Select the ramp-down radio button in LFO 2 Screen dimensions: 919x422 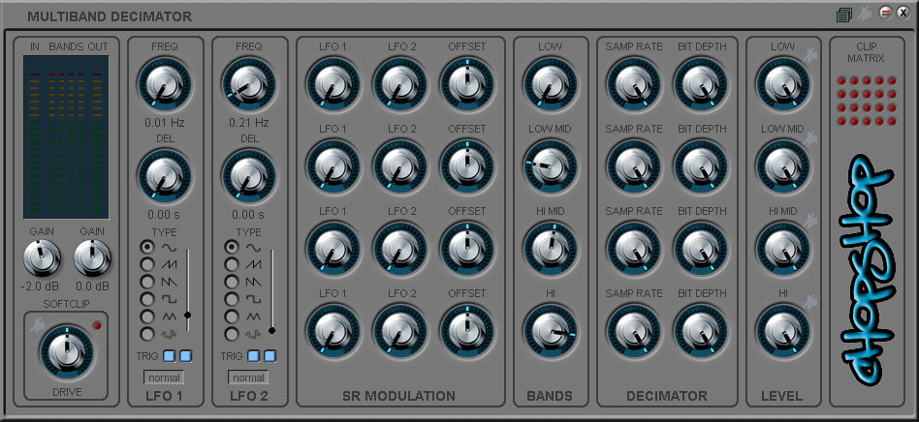tap(232, 282)
